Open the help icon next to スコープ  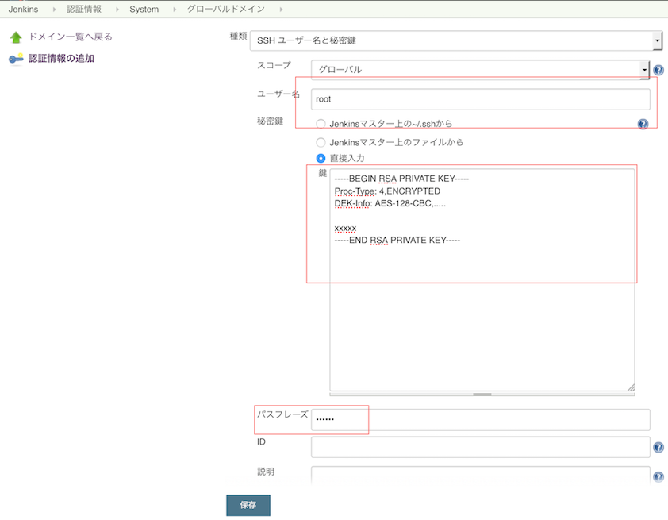[658, 70]
